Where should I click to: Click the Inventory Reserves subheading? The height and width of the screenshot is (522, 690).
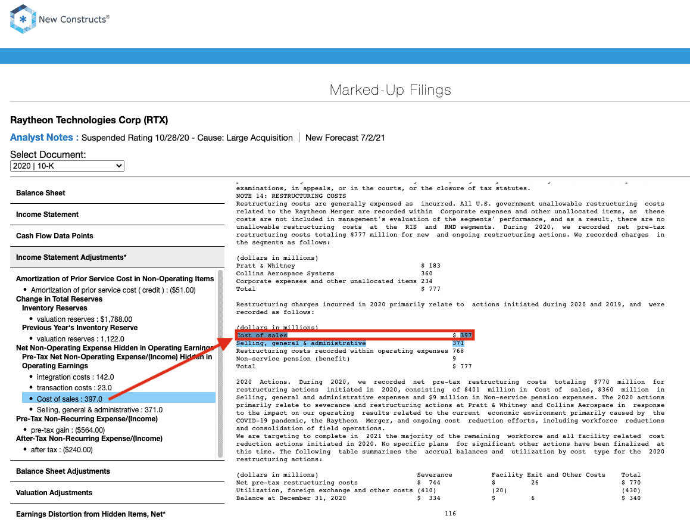click(x=55, y=308)
